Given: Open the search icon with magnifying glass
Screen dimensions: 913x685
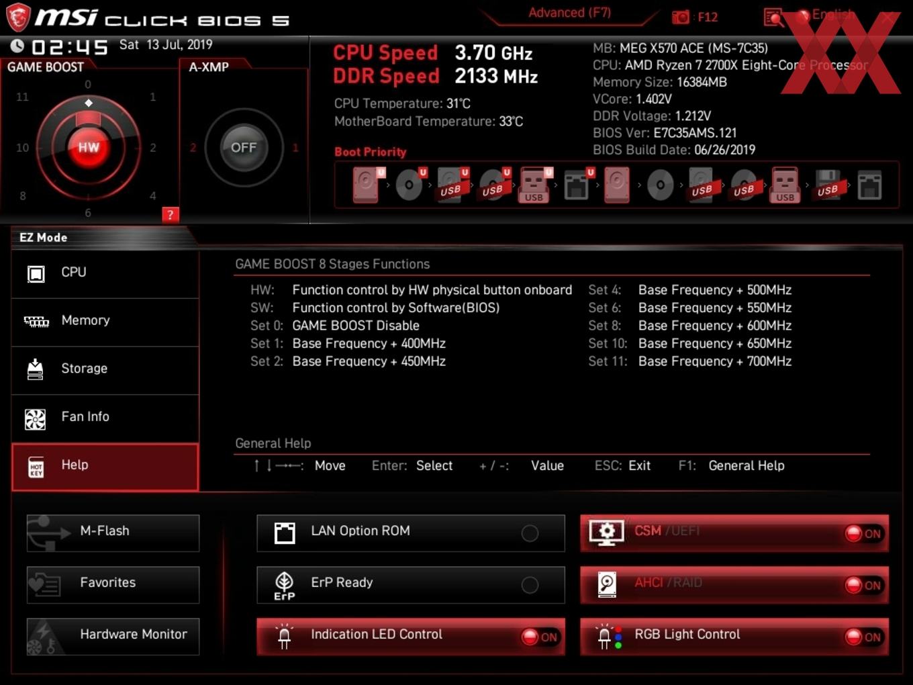Looking at the screenshot, I should pyautogui.click(x=773, y=17).
